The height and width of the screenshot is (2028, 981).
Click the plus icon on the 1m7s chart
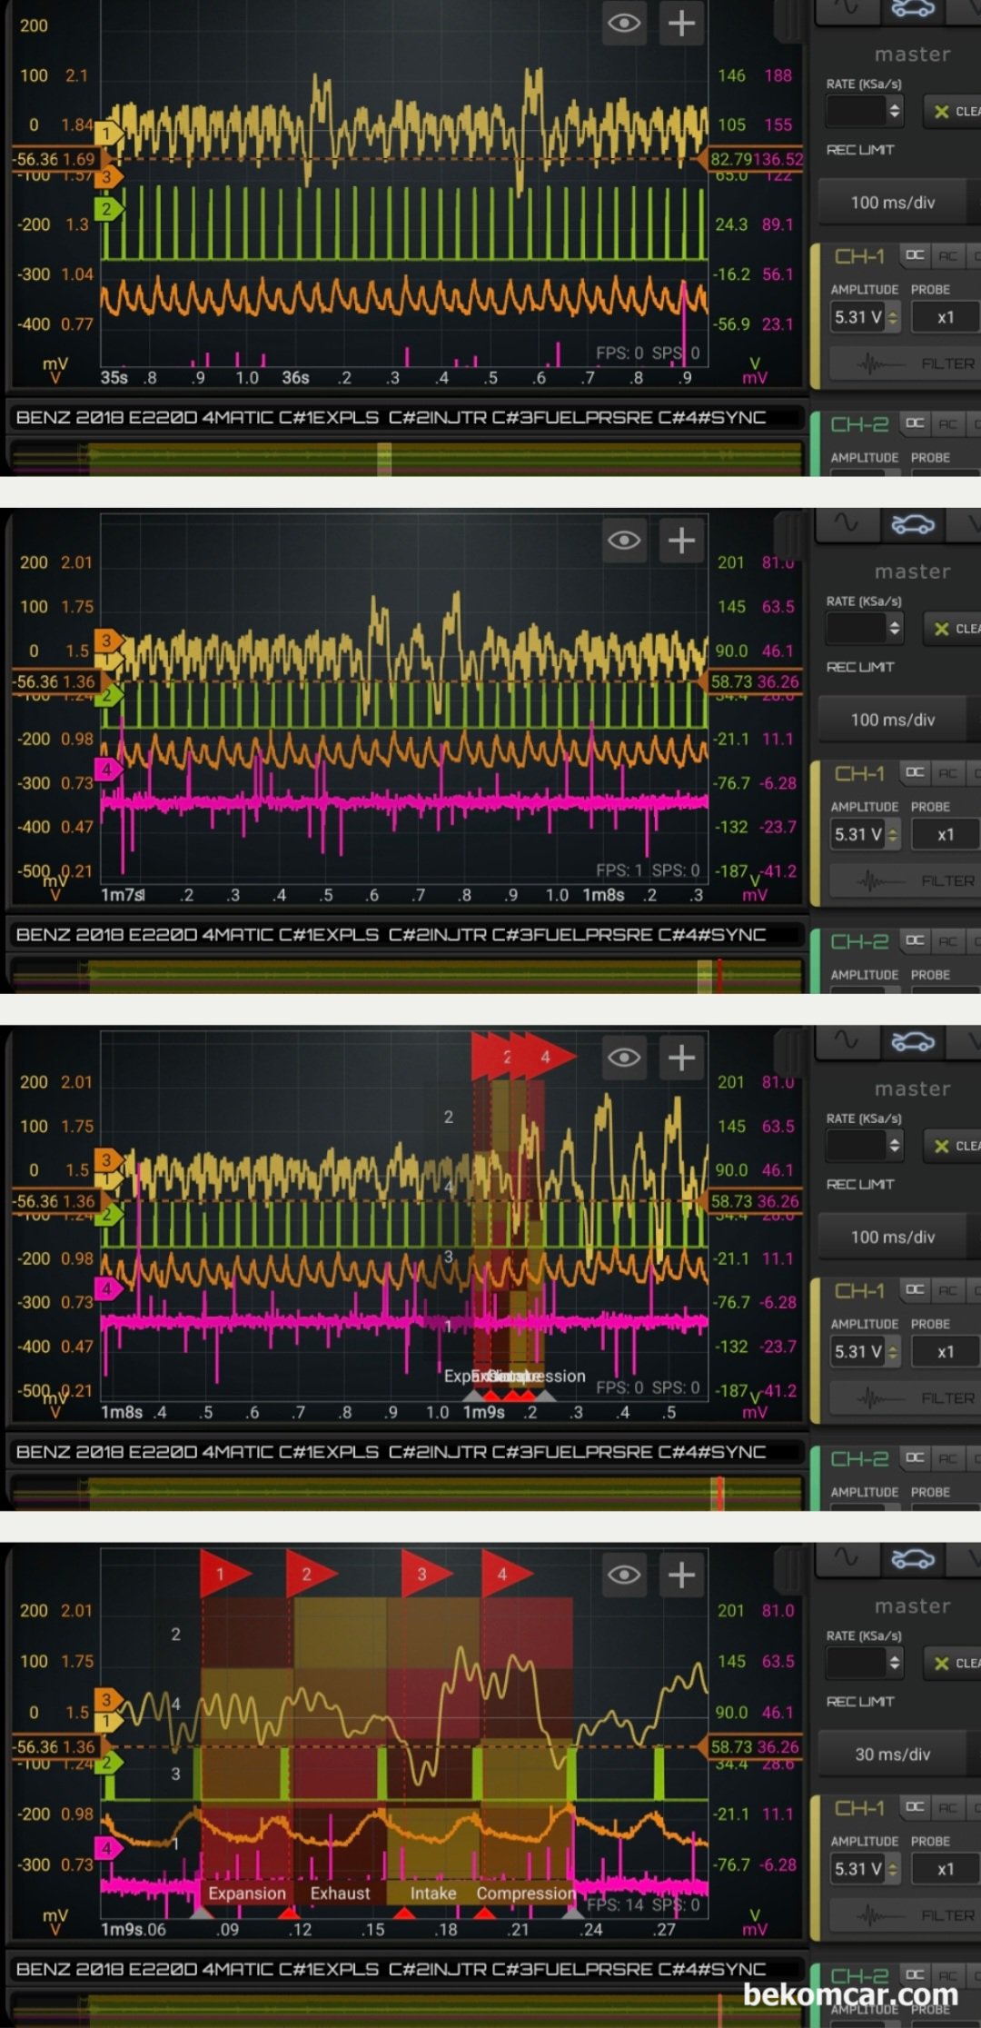[x=681, y=541]
